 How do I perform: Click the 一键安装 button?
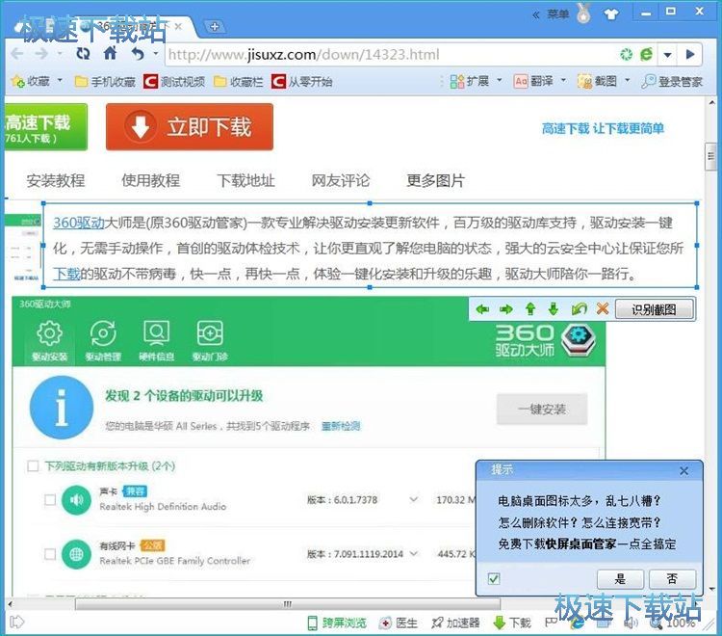point(542,409)
